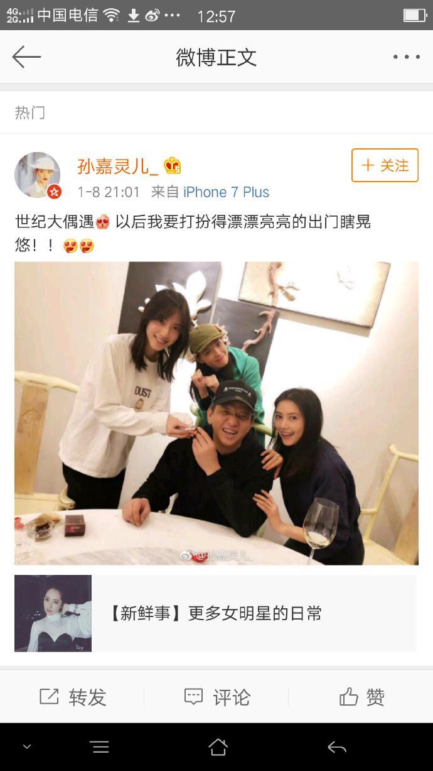Open the Android navigation menu icon
The height and width of the screenshot is (771, 433).
(100, 747)
